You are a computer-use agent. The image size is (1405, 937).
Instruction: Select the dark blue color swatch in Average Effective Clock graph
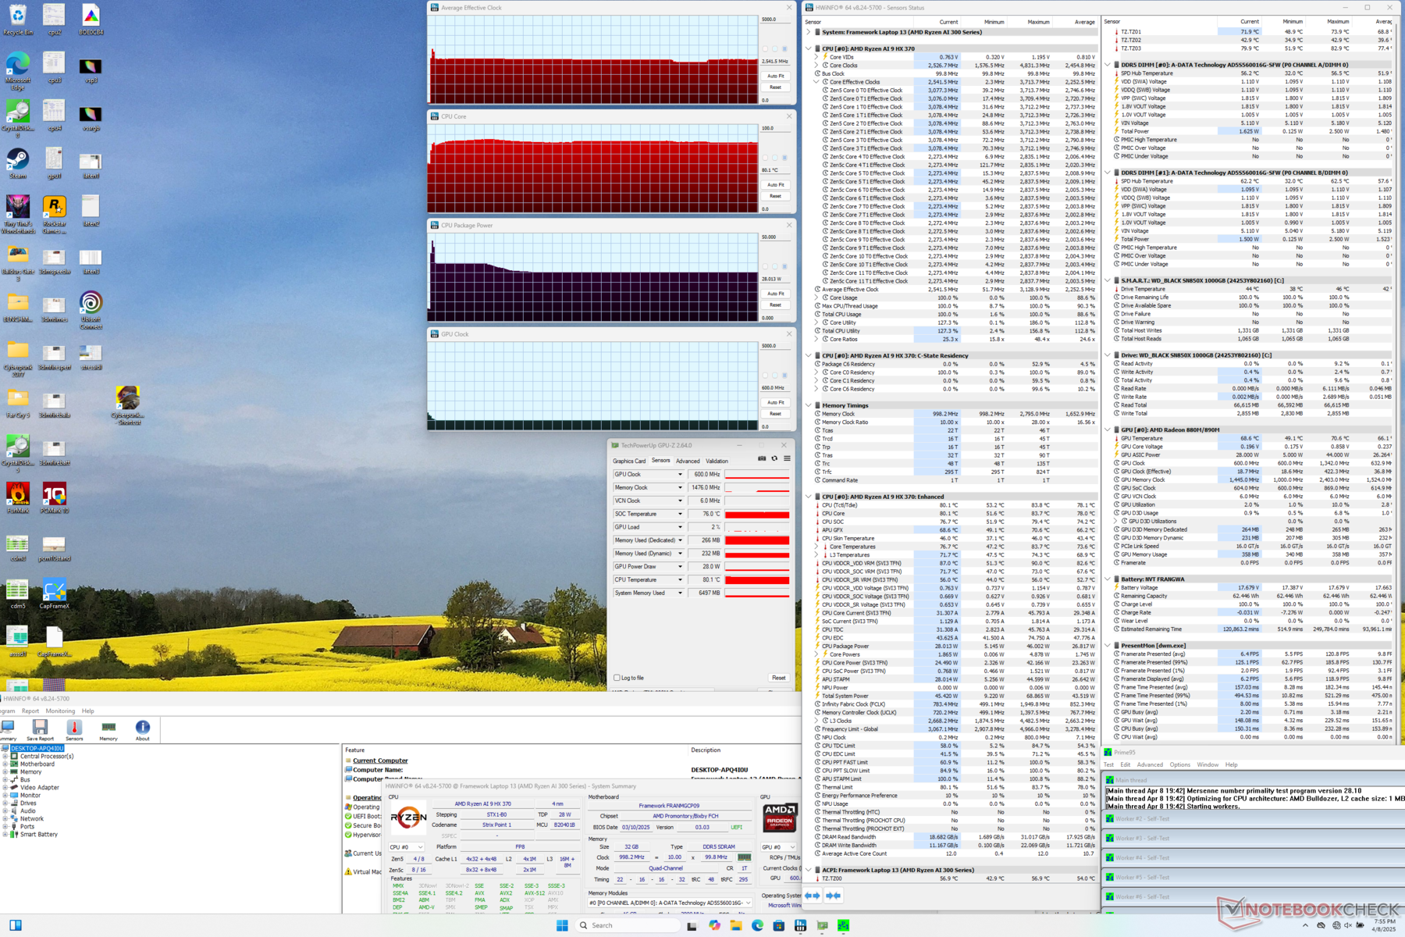click(784, 48)
